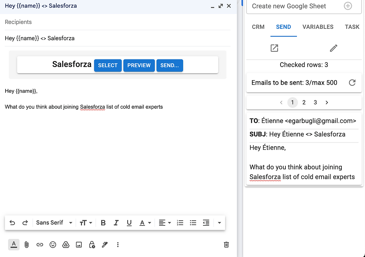The height and width of the screenshot is (257, 365).
Task: Insert a photo into the email
Action: 79,245
